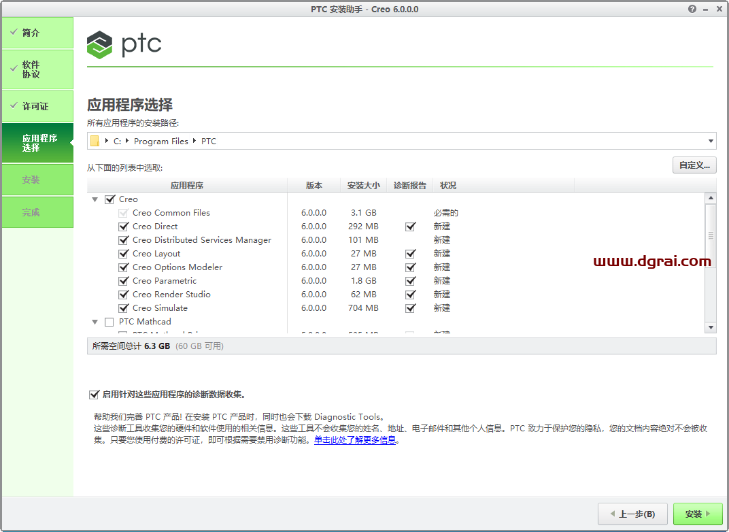Uncheck Creo Layout application
The image size is (729, 532).
point(123,254)
